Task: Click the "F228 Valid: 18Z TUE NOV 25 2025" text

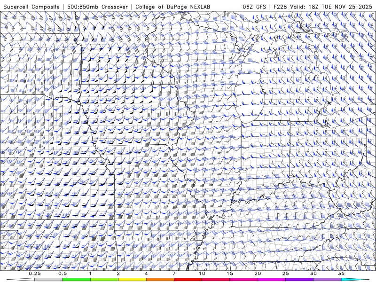Action: (x=323, y=7)
